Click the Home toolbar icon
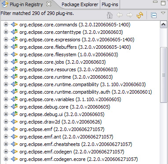The image size is (168, 164). pos(110,15)
